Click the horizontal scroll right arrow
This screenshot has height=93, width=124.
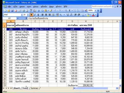pos(117,88)
